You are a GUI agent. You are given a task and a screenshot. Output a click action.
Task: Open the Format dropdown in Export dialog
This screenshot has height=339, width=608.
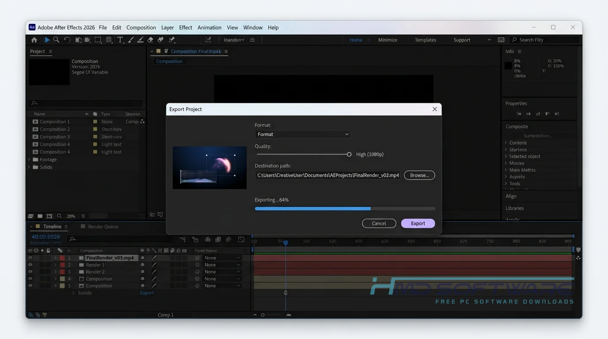303,134
